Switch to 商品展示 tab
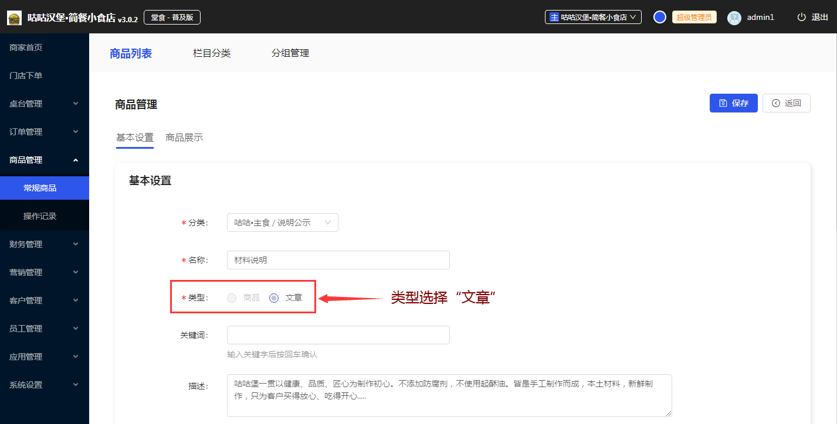The height and width of the screenshot is (424, 837). click(184, 138)
